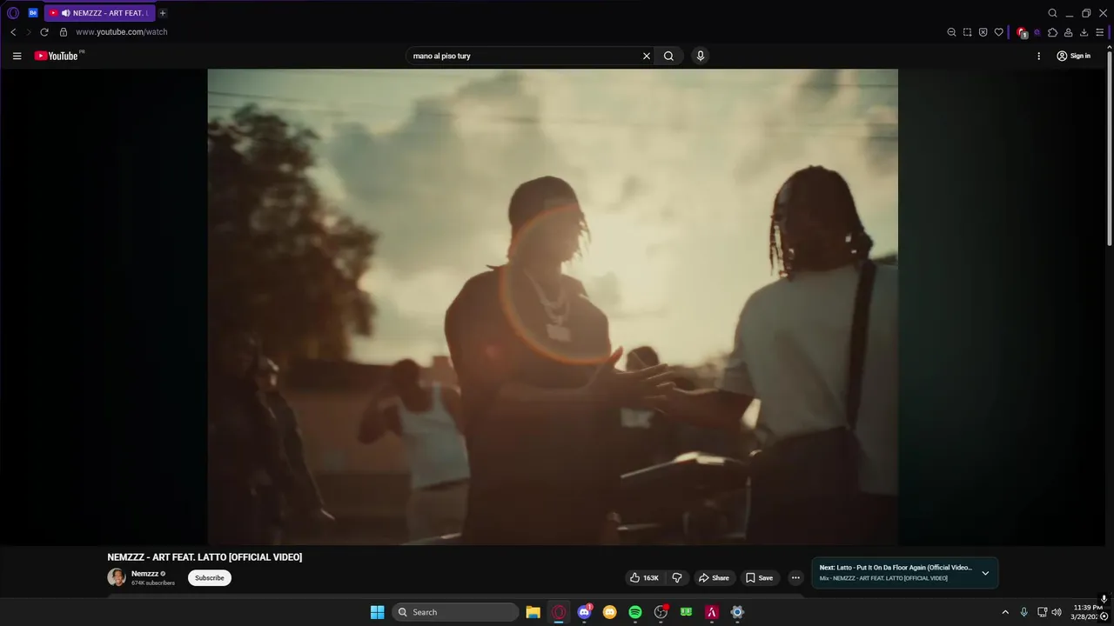Switch to the NEMZZZ - ART FEAT. tab

(99, 13)
